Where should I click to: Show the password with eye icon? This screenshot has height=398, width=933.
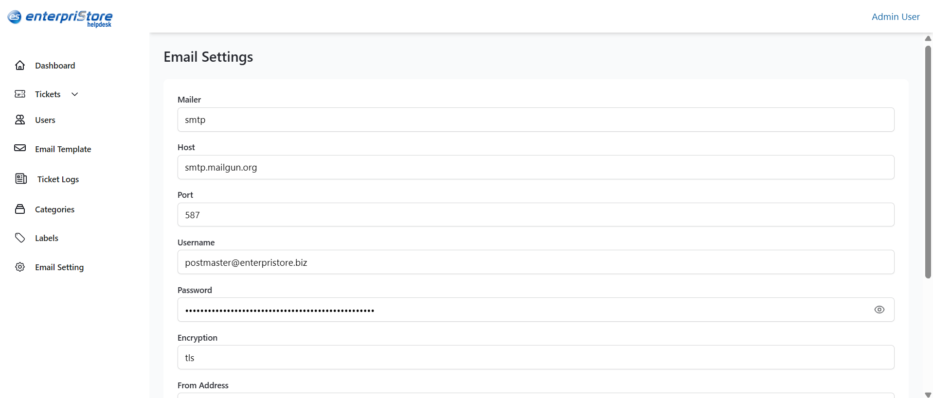[879, 310]
